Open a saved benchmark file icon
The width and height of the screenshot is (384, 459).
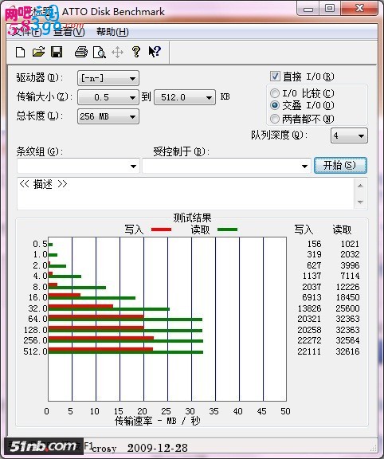pos(38,52)
